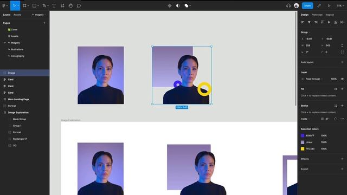Switch to the Layers tab
Viewport: 347px width, 195px height.
tap(7, 15)
